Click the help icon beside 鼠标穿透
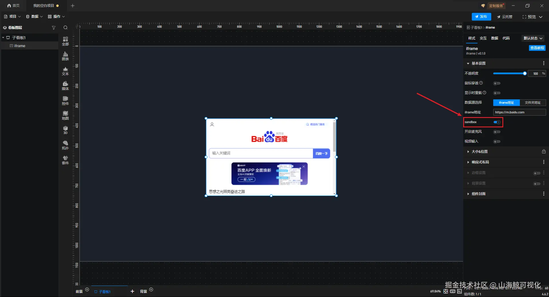The width and height of the screenshot is (549, 297). point(481,83)
